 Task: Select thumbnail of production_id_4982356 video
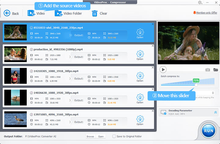tap(16, 54)
